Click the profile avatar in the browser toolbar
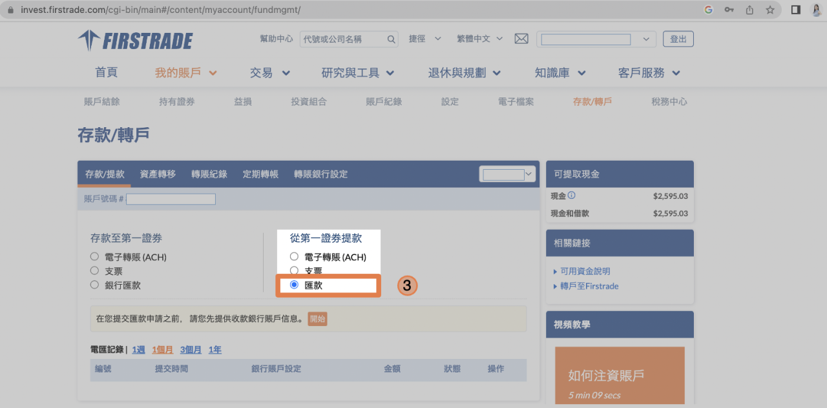Screen dimensions: 827x408 (x=815, y=10)
